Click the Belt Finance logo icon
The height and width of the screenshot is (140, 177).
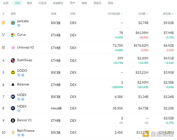pyautogui.click(x=13, y=132)
